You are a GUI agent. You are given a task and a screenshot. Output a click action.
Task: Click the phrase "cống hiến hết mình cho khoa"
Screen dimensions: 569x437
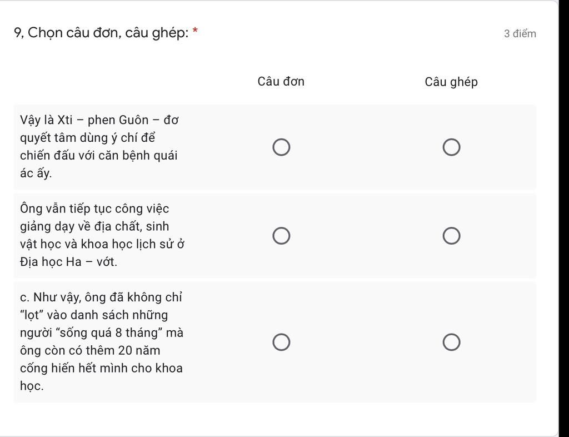pos(101,368)
